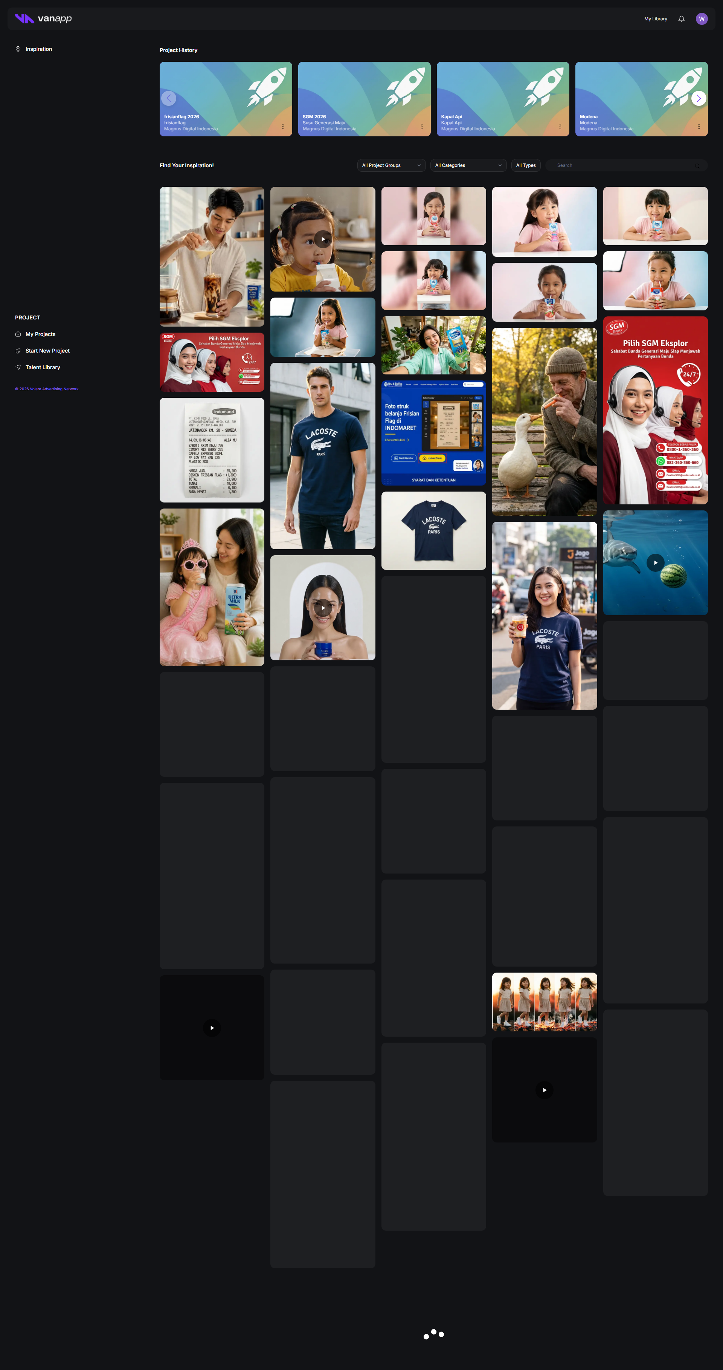Click the All Types filter button
Screen dimensions: 723x1370
click(x=526, y=165)
